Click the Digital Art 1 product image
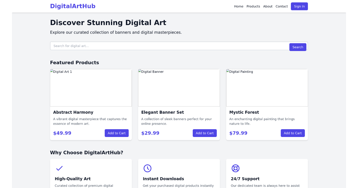This screenshot has width=358, height=188. 91,87
